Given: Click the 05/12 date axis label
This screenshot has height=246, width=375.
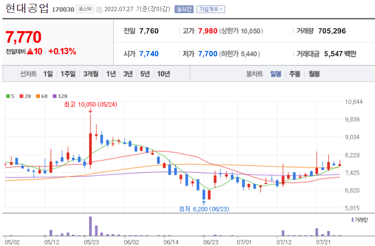Looking at the screenshot, I should pyautogui.click(x=52, y=242).
